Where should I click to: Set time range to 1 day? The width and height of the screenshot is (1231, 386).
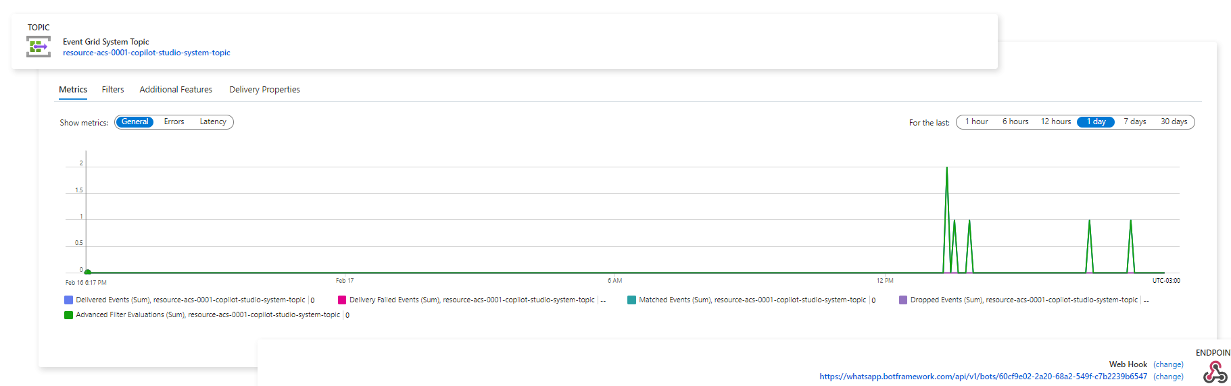point(1096,122)
